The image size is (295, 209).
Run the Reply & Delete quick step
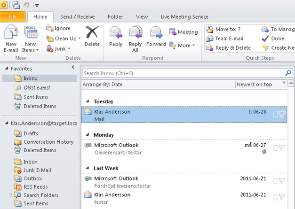pos(228,48)
